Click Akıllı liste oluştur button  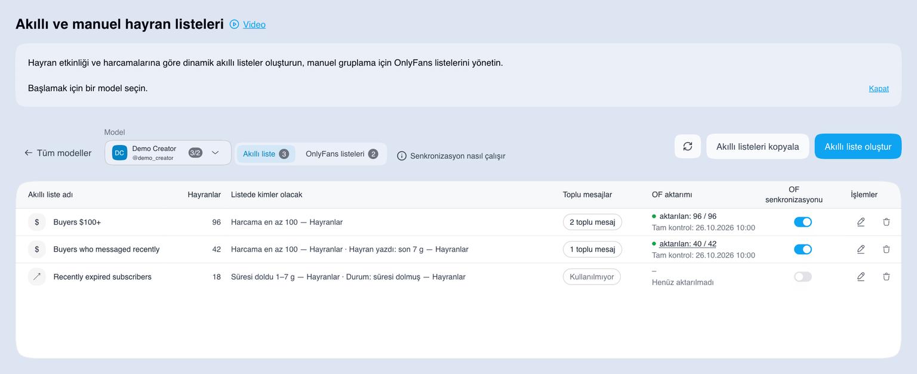click(x=858, y=146)
